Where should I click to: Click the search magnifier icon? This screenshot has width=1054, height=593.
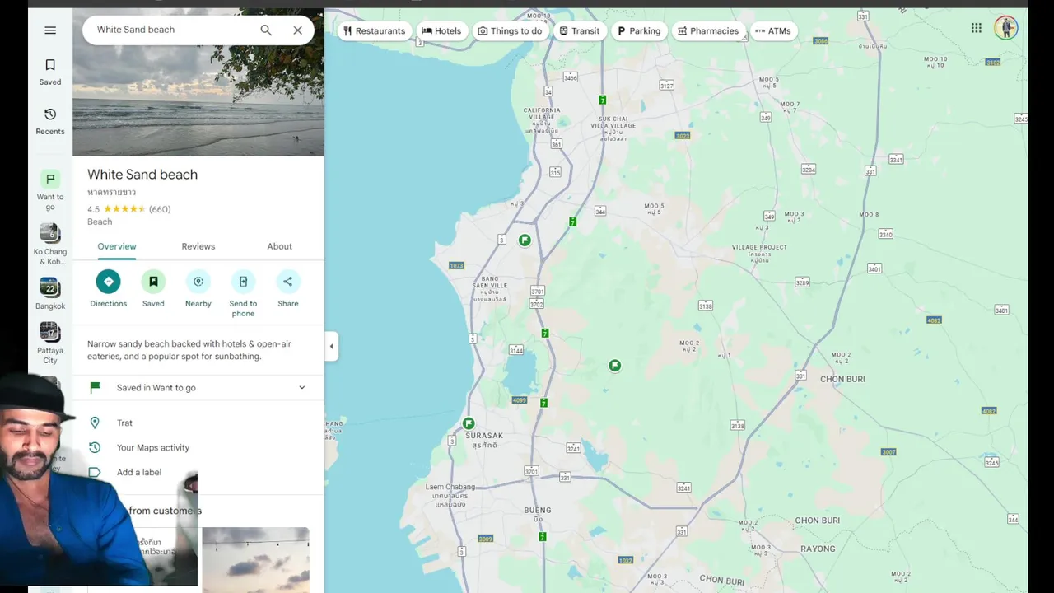266,30
